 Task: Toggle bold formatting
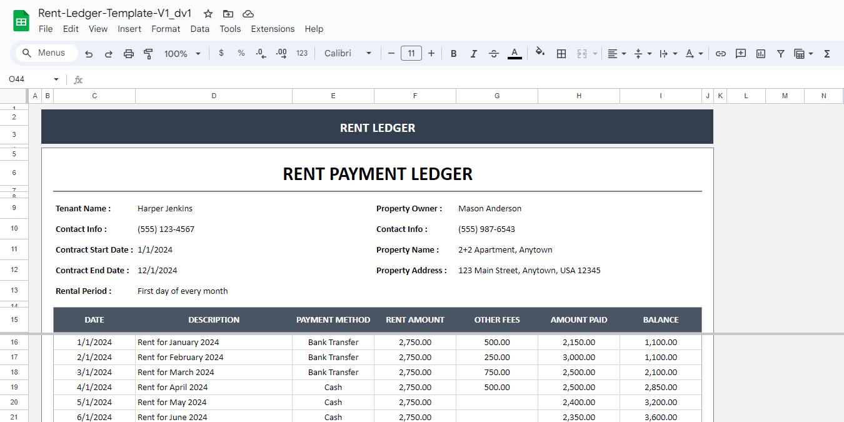click(x=454, y=54)
